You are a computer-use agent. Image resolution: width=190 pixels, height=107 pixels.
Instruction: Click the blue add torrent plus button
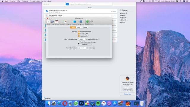coord(67,4)
